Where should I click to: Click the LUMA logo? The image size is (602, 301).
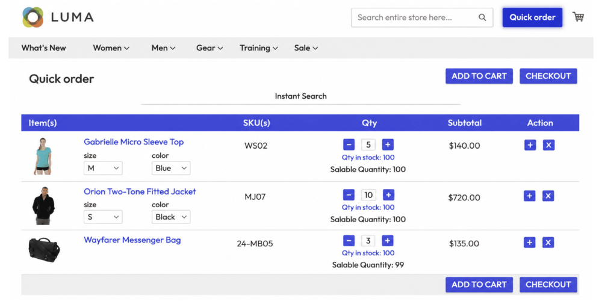(x=58, y=17)
